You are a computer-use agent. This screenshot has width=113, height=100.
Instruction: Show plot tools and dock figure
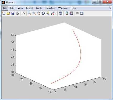coord(82,13)
